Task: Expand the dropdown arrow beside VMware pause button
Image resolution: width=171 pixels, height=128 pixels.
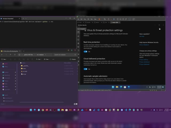Action: pos(101,19)
